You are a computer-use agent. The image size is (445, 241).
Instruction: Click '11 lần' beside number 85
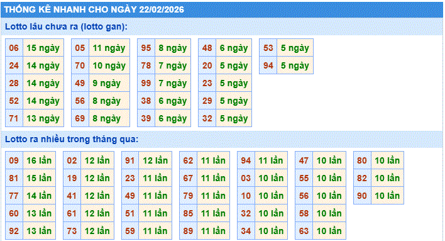[x=214, y=213]
